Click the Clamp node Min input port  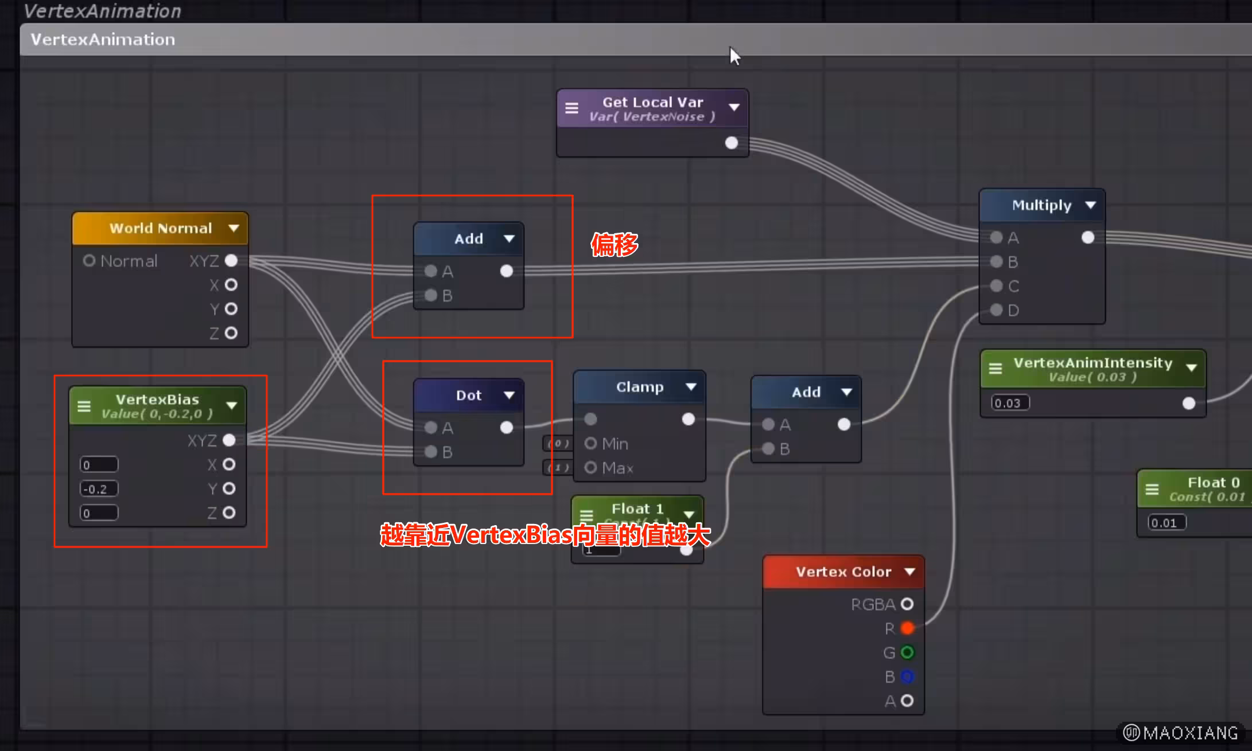click(590, 444)
